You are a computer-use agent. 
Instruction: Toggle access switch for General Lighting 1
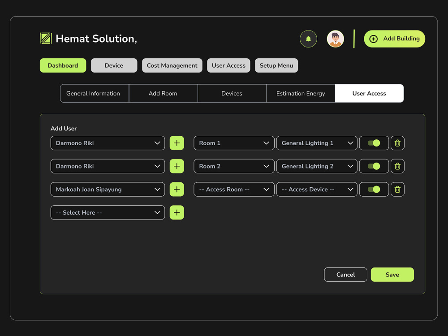[374, 143]
